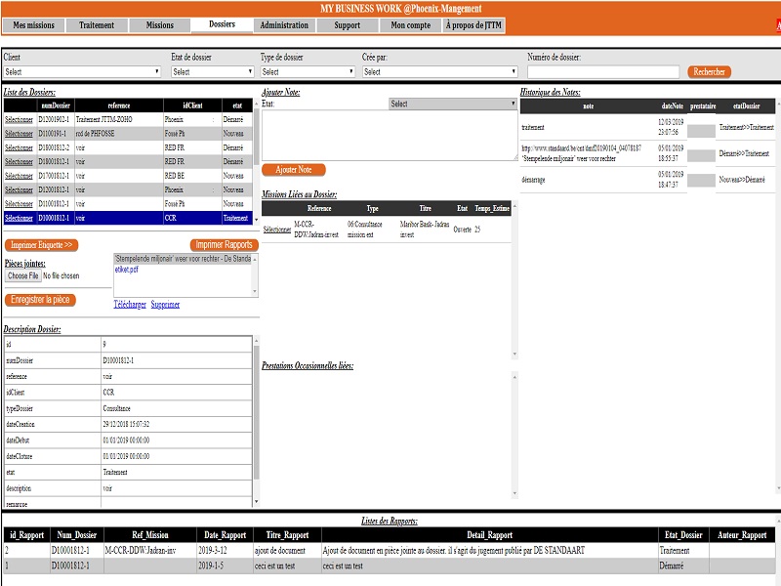Click Sélectionner for mission M-CCR-DDW:Jadran-invest
The width and height of the screenshot is (781, 586).
[x=277, y=230]
